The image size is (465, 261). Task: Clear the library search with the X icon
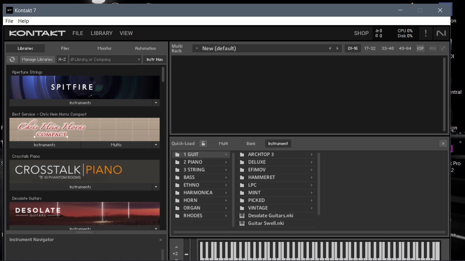point(139,59)
